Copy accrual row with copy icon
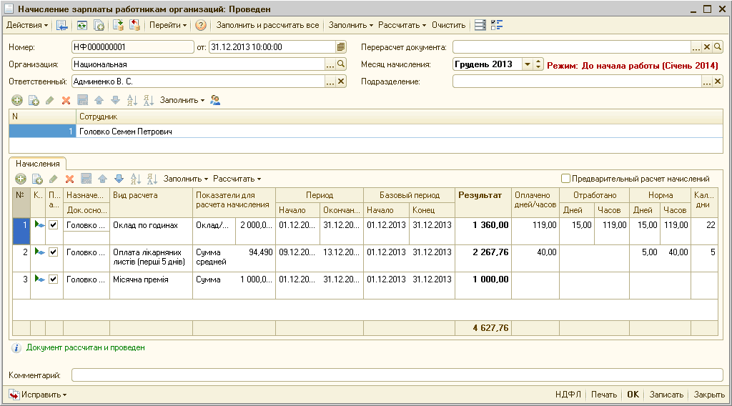 click(x=37, y=179)
